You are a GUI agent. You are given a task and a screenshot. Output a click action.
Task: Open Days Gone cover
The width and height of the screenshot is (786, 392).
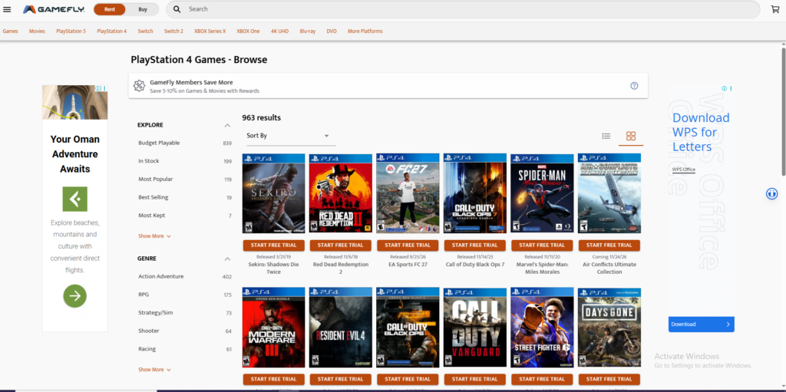click(609, 328)
